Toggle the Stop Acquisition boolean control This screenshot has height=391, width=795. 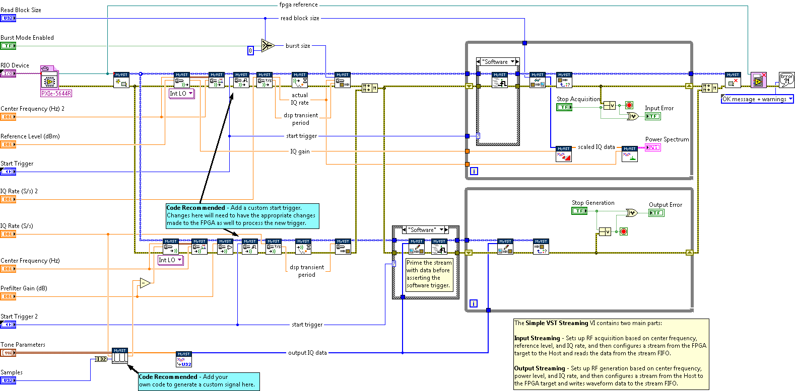(564, 107)
